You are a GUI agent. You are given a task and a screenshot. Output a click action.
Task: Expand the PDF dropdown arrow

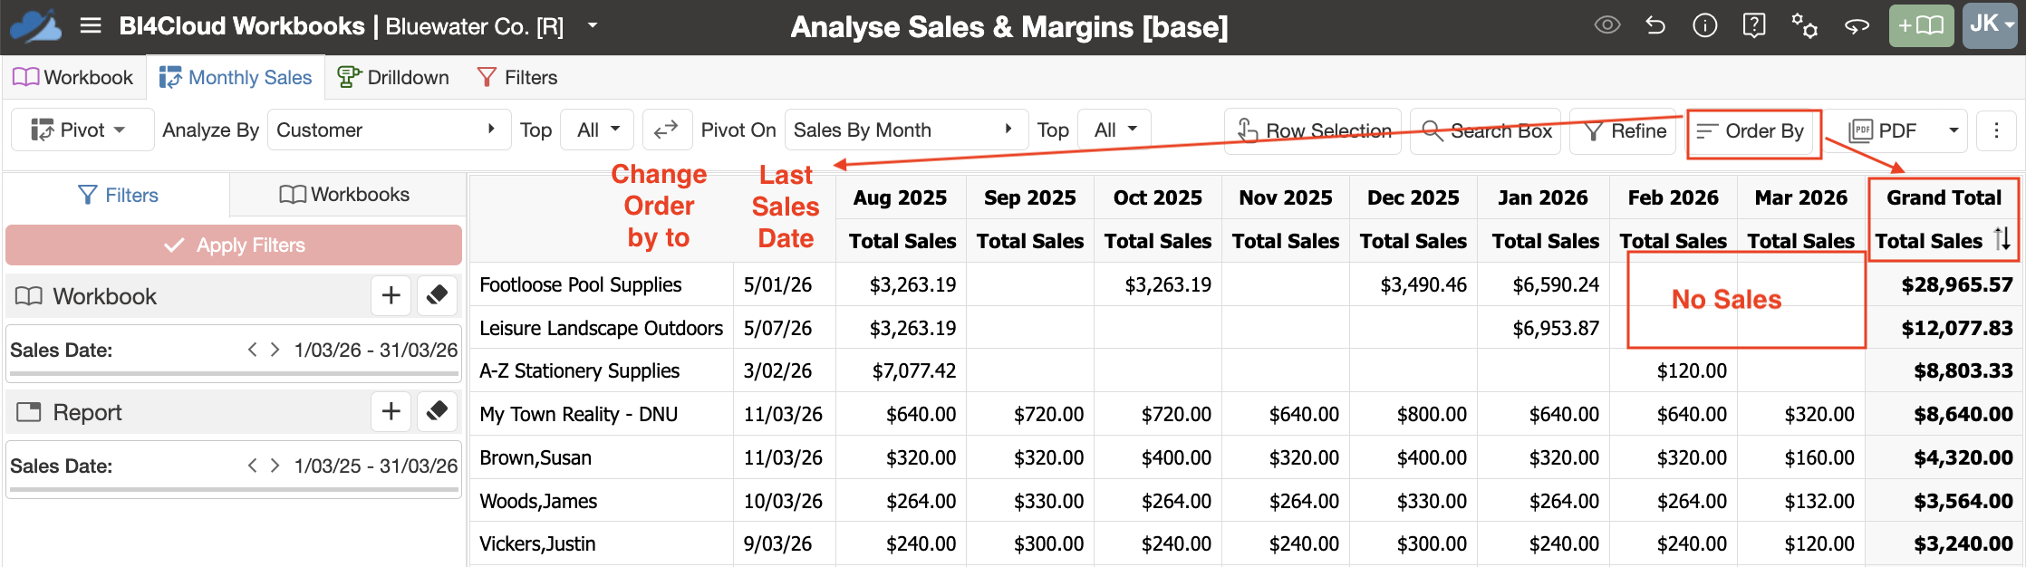(x=1954, y=130)
